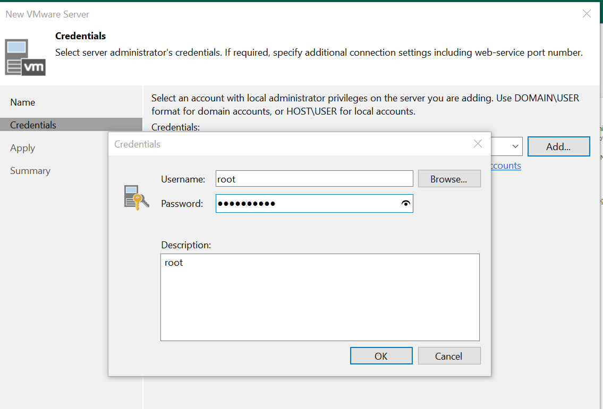Reveal password with the eye icon
This screenshot has width=603, height=409.
(406, 204)
